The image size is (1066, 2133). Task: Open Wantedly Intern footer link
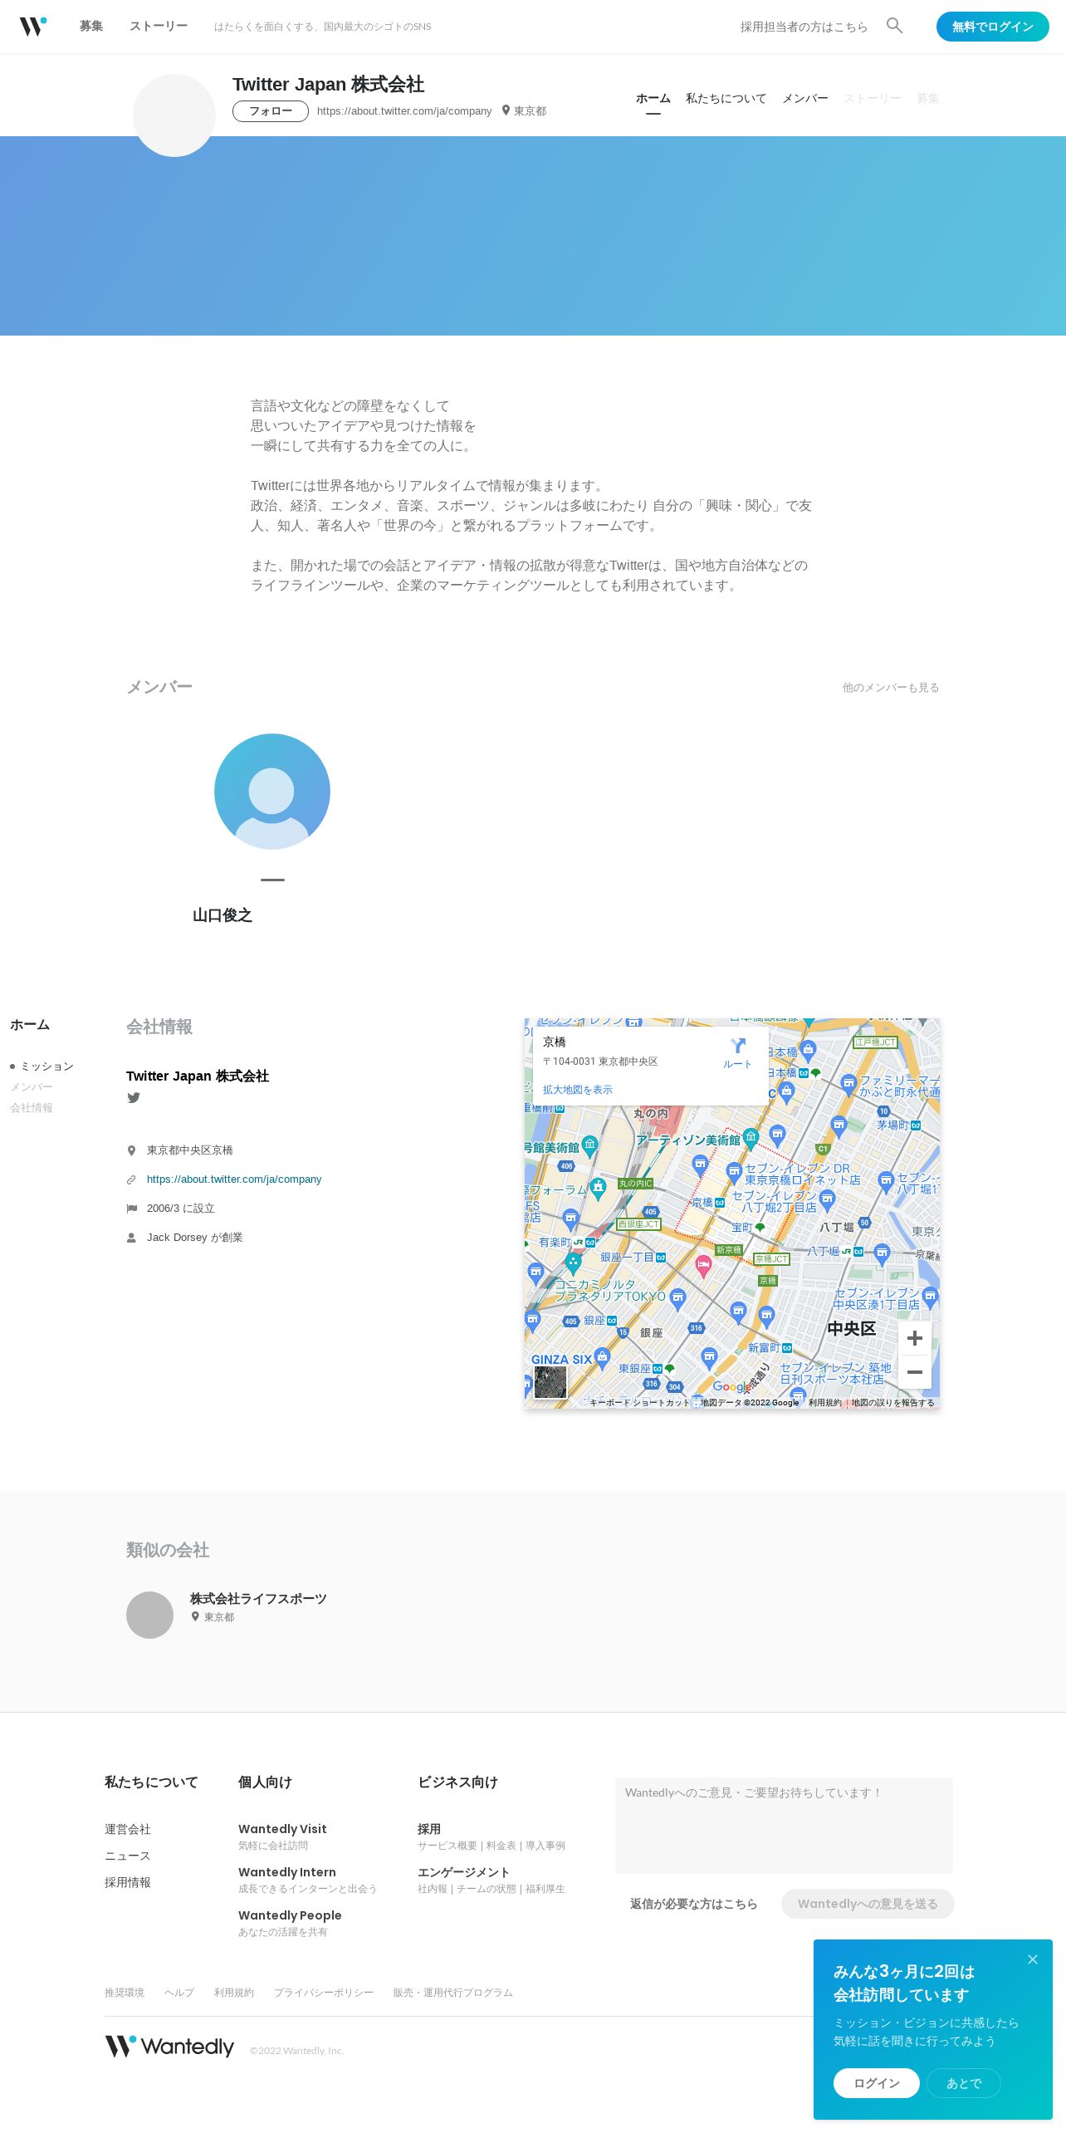click(x=287, y=1872)
